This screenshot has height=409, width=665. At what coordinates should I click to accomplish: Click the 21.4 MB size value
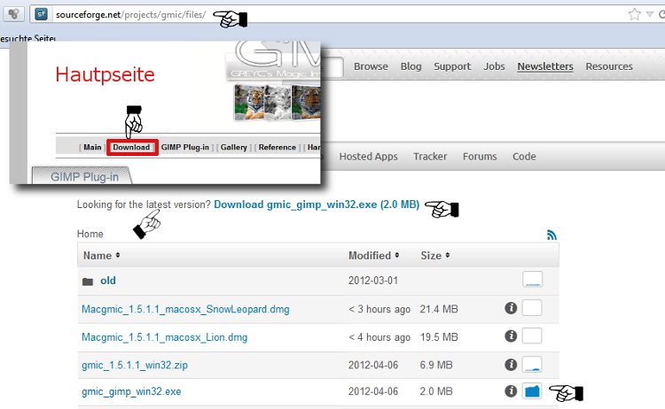point(439,309)
